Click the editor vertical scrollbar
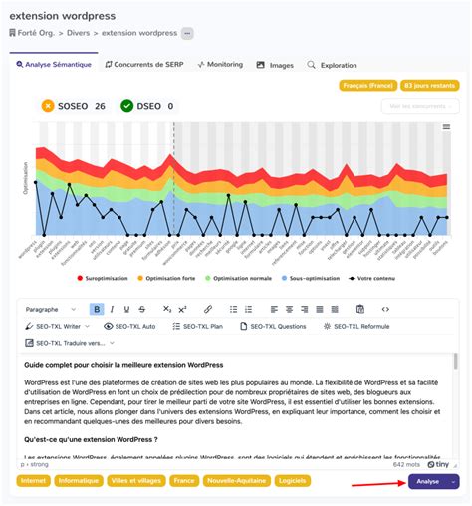472x506 pixels. click(x=456, y=361)
